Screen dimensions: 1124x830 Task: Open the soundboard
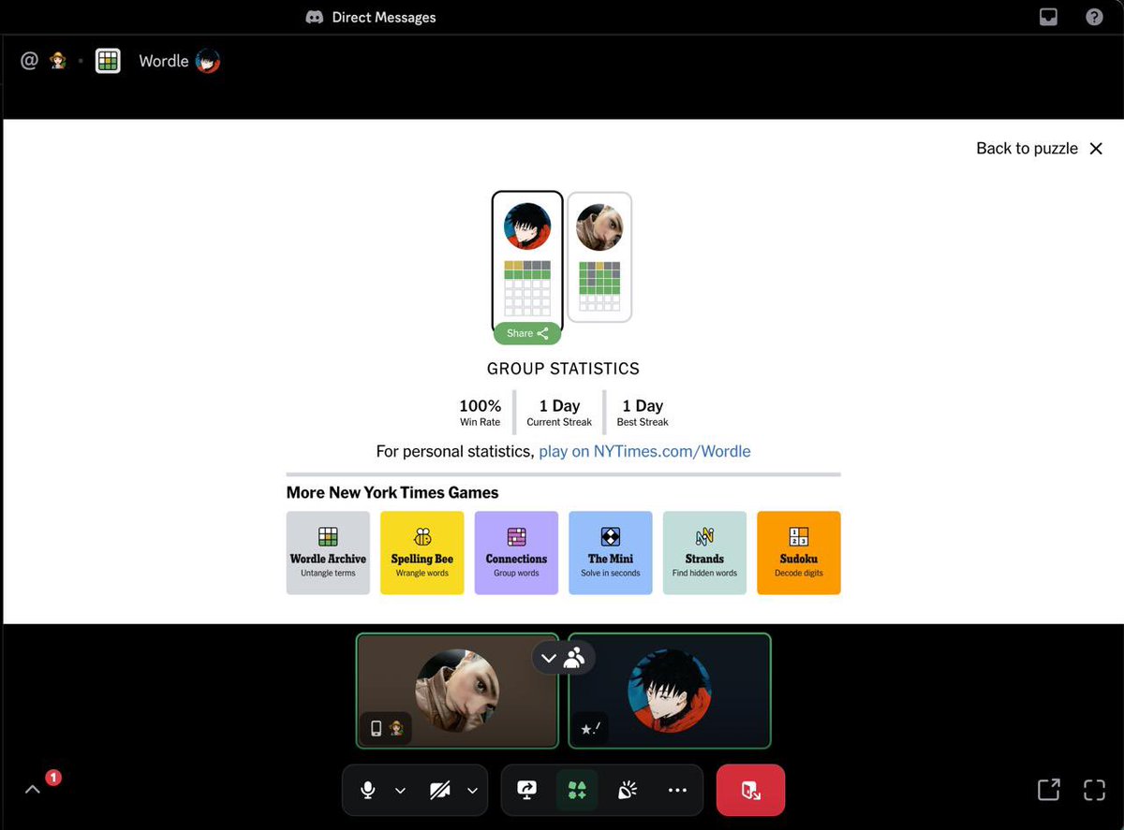[x=628, y=791]
